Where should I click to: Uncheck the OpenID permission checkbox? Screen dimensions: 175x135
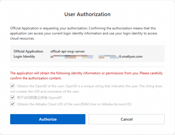click(12, 86)
